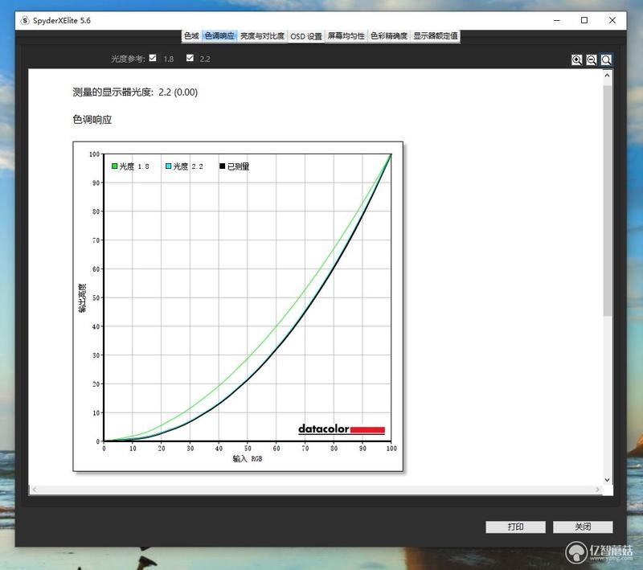The width and height of the screenshot is (643, 570).
Task: Click the zoom out magnifier icon
Action: [x=592, y=59]
